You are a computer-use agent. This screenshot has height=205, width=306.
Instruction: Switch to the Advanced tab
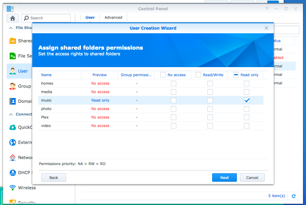click(113, 18)
